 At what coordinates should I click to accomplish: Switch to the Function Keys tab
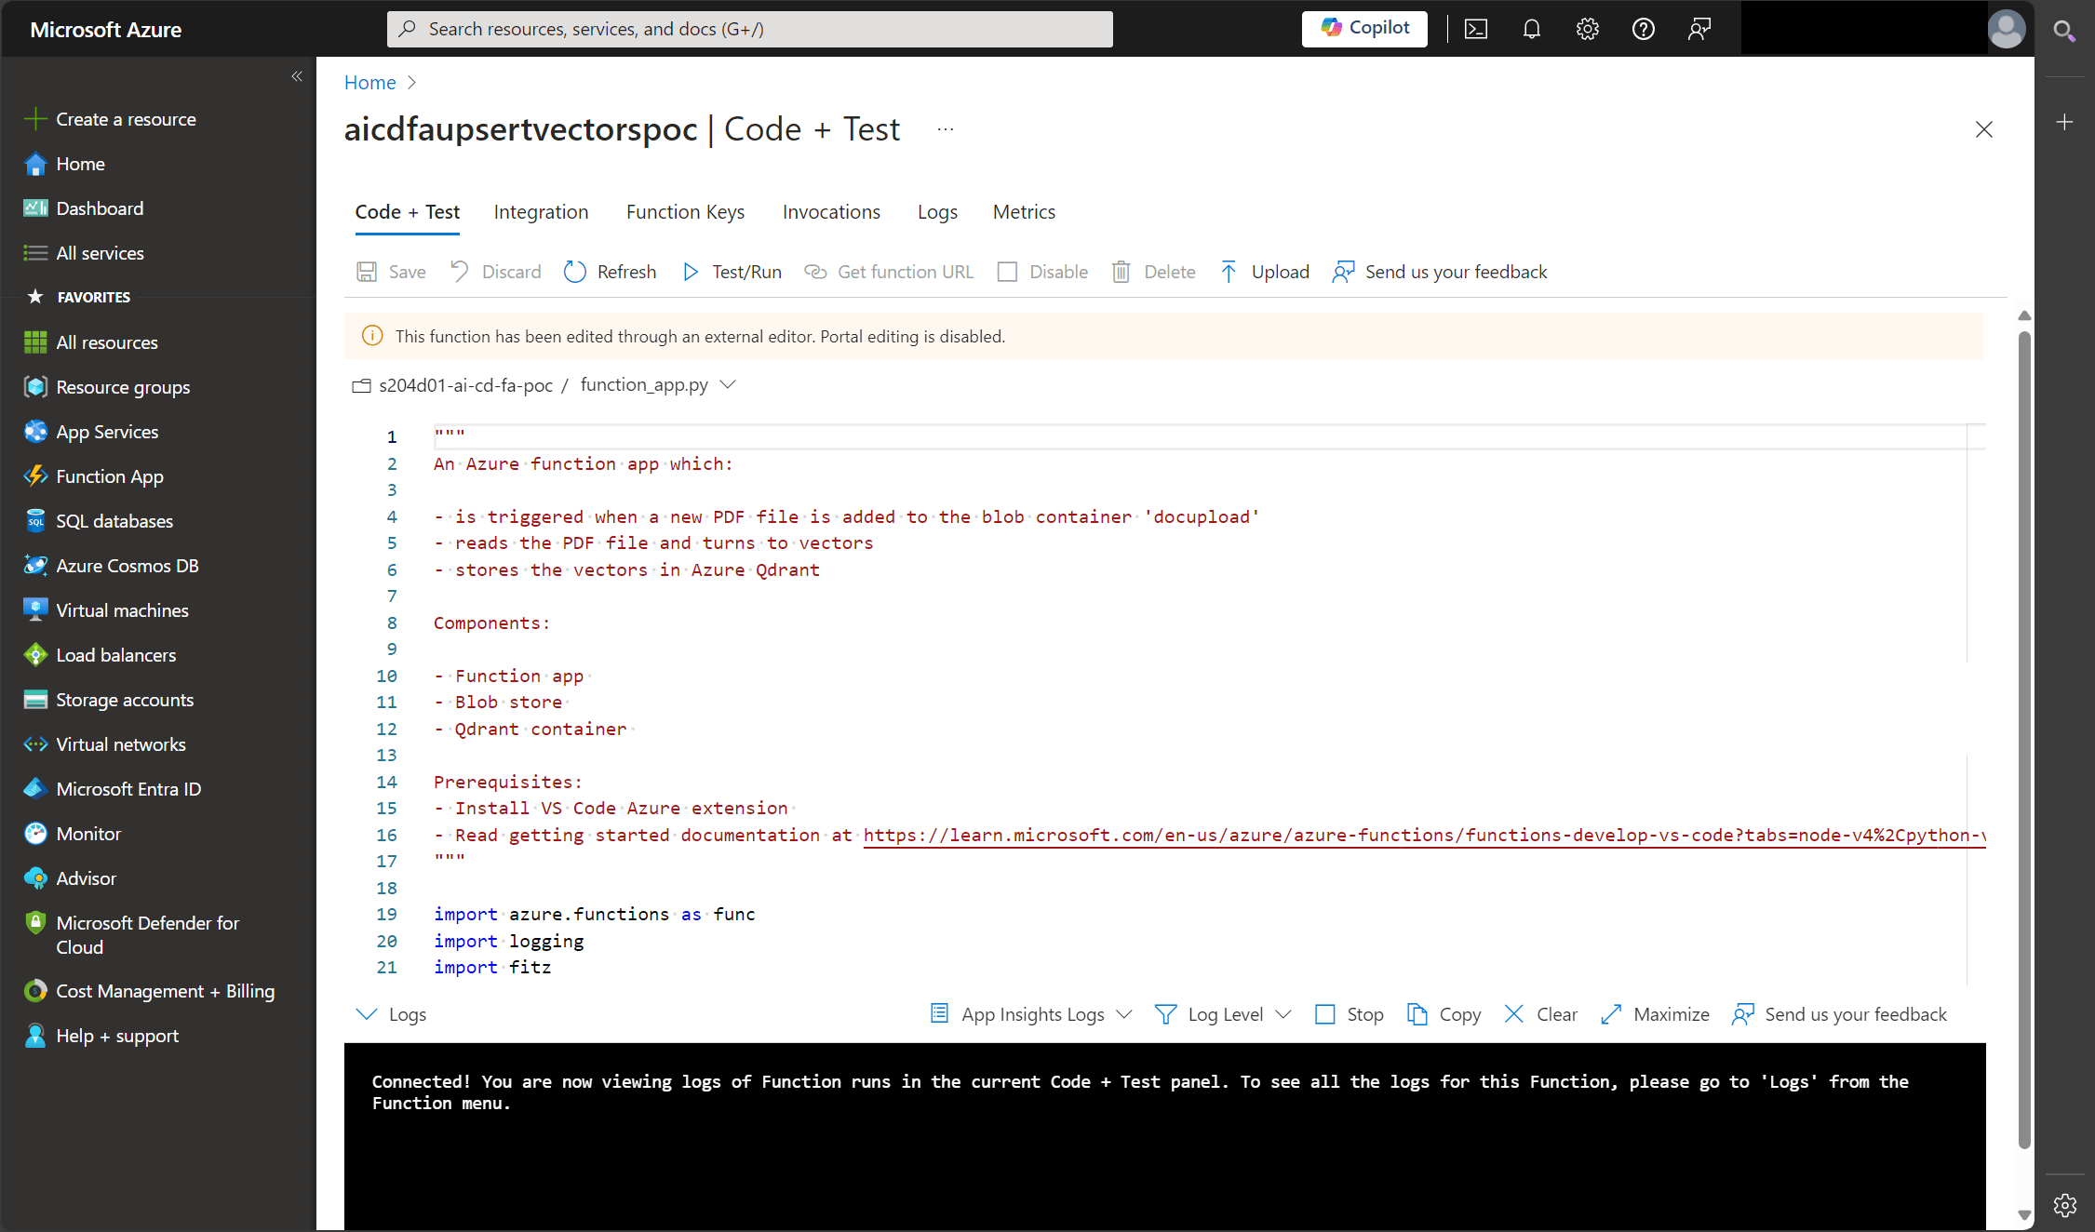(x=685, y=212)
